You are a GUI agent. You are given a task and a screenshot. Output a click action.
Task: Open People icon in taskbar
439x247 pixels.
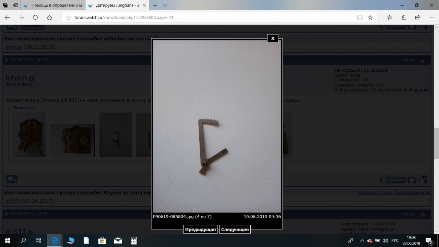pos(351,240)
